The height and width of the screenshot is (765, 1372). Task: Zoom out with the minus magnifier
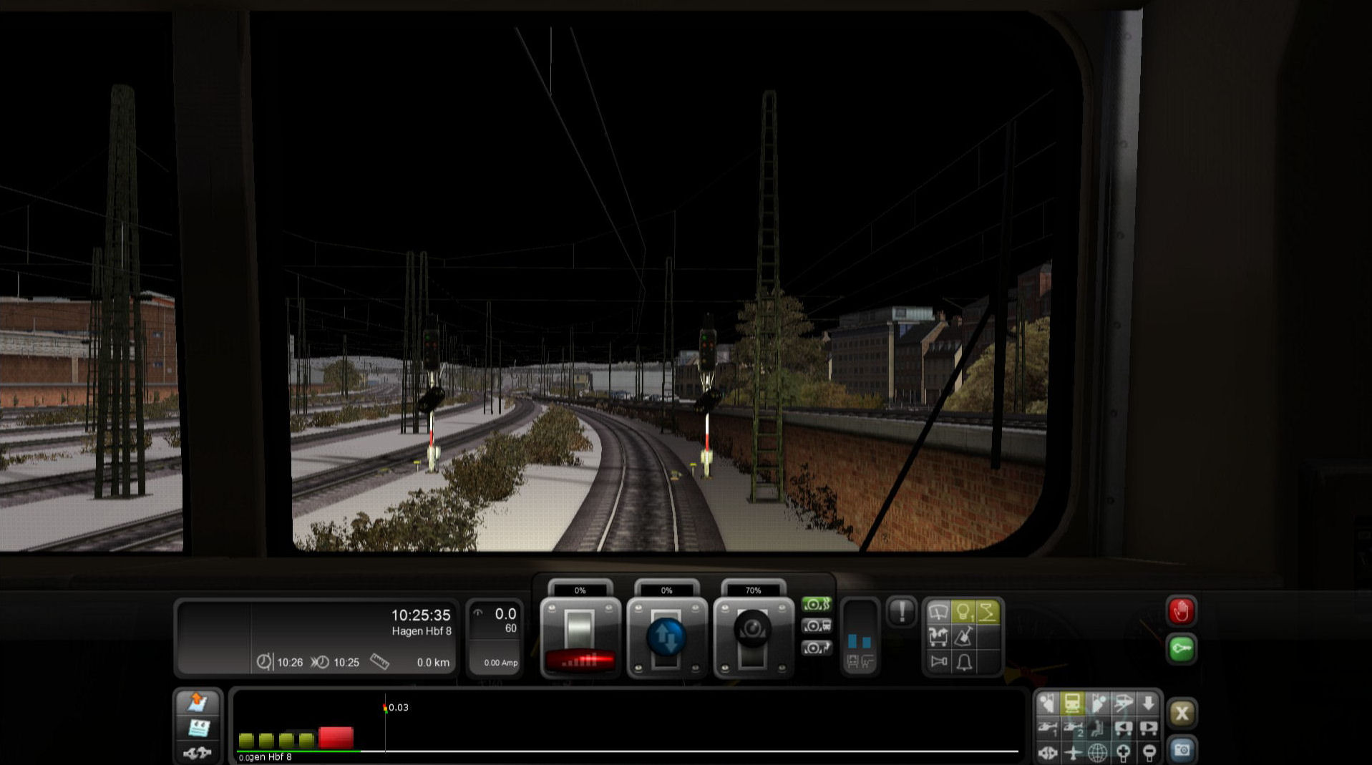(1148, 752)
